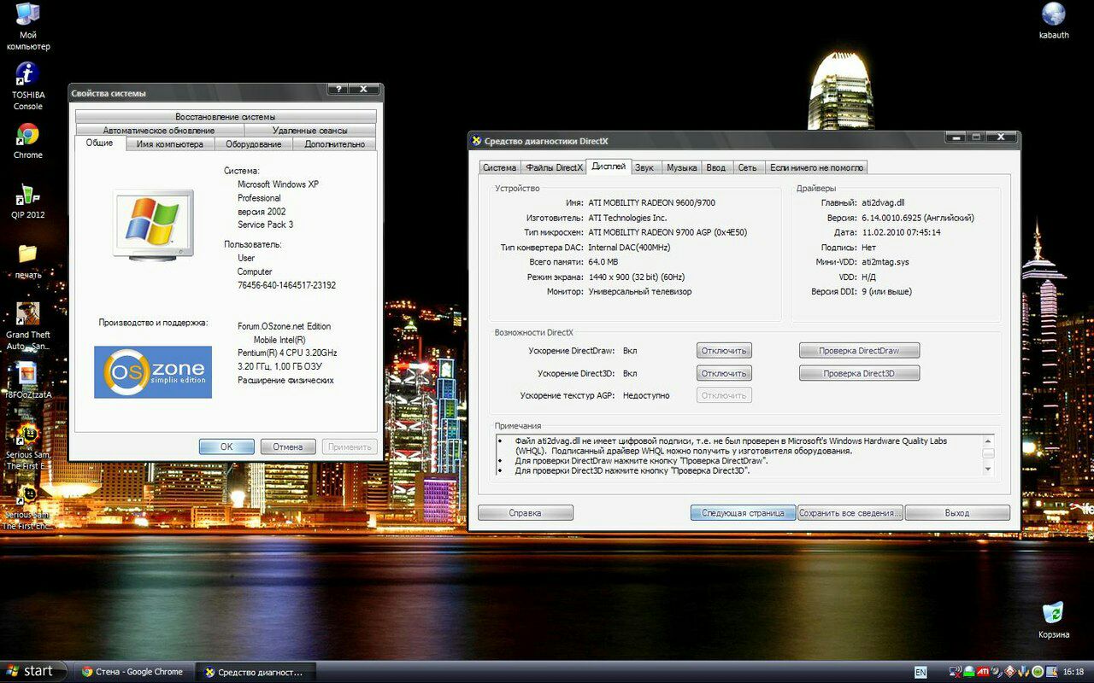The width and height of the screenshot is (1094, 683).
Task: Disable Direct3D acceleration with Отключить
Action: [x=724, y=373]
